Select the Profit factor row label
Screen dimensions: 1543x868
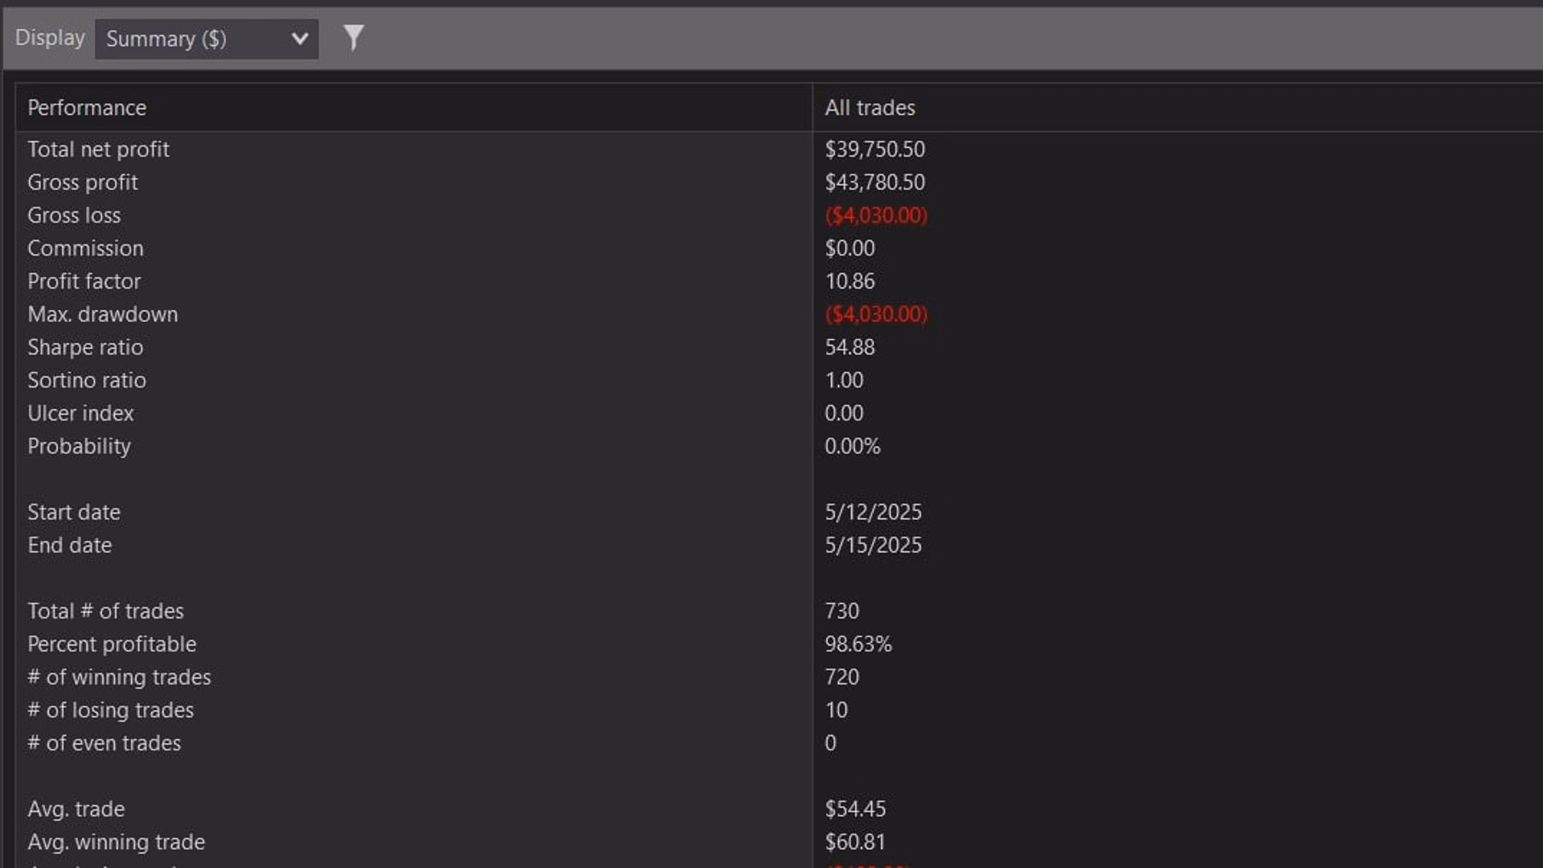pyautogui.click(x=84, y=281)
